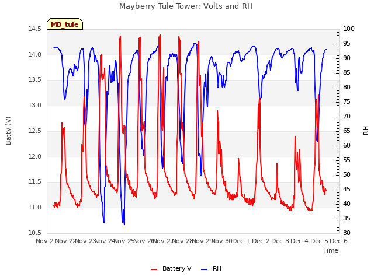Click the 55 right axis tick label
Viewport: 374px width, 280px height.
pyautogui.click(x=347, y=160)
